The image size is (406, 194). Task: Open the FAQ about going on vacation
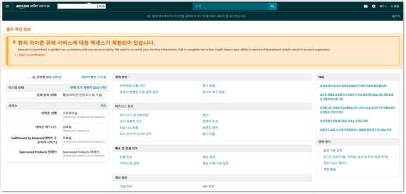357,110
